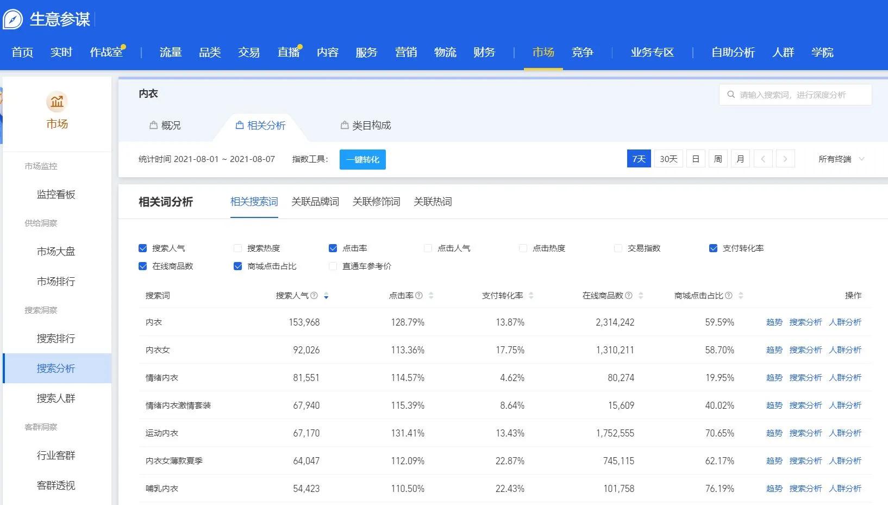Viewport: 888px width, 505px height.
Task: Uncheck the 点击率 checkbox
Action: tap(333, 248)
